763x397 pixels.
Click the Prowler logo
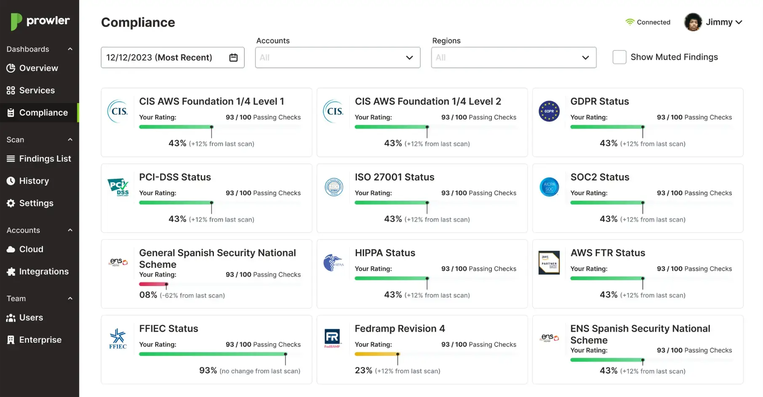(40, 21)
